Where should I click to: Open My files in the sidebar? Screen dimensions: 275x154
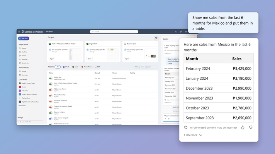(x=23, y=52)
